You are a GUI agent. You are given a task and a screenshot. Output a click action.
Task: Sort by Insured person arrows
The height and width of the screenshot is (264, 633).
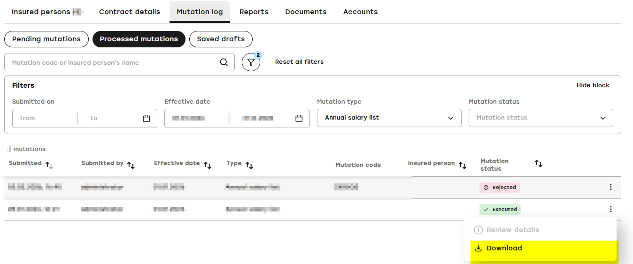click(x=462, y=165)
